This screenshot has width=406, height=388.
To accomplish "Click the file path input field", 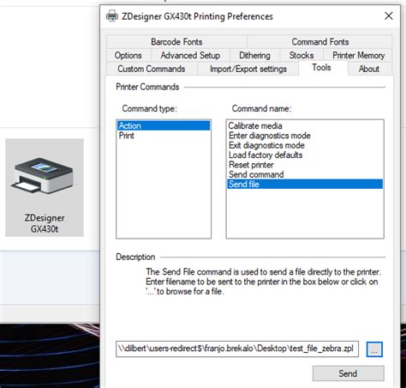I will click(237, 349).
